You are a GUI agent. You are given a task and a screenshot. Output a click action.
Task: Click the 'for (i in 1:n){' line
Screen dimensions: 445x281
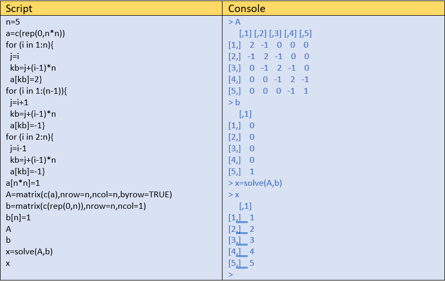[30, 45]
